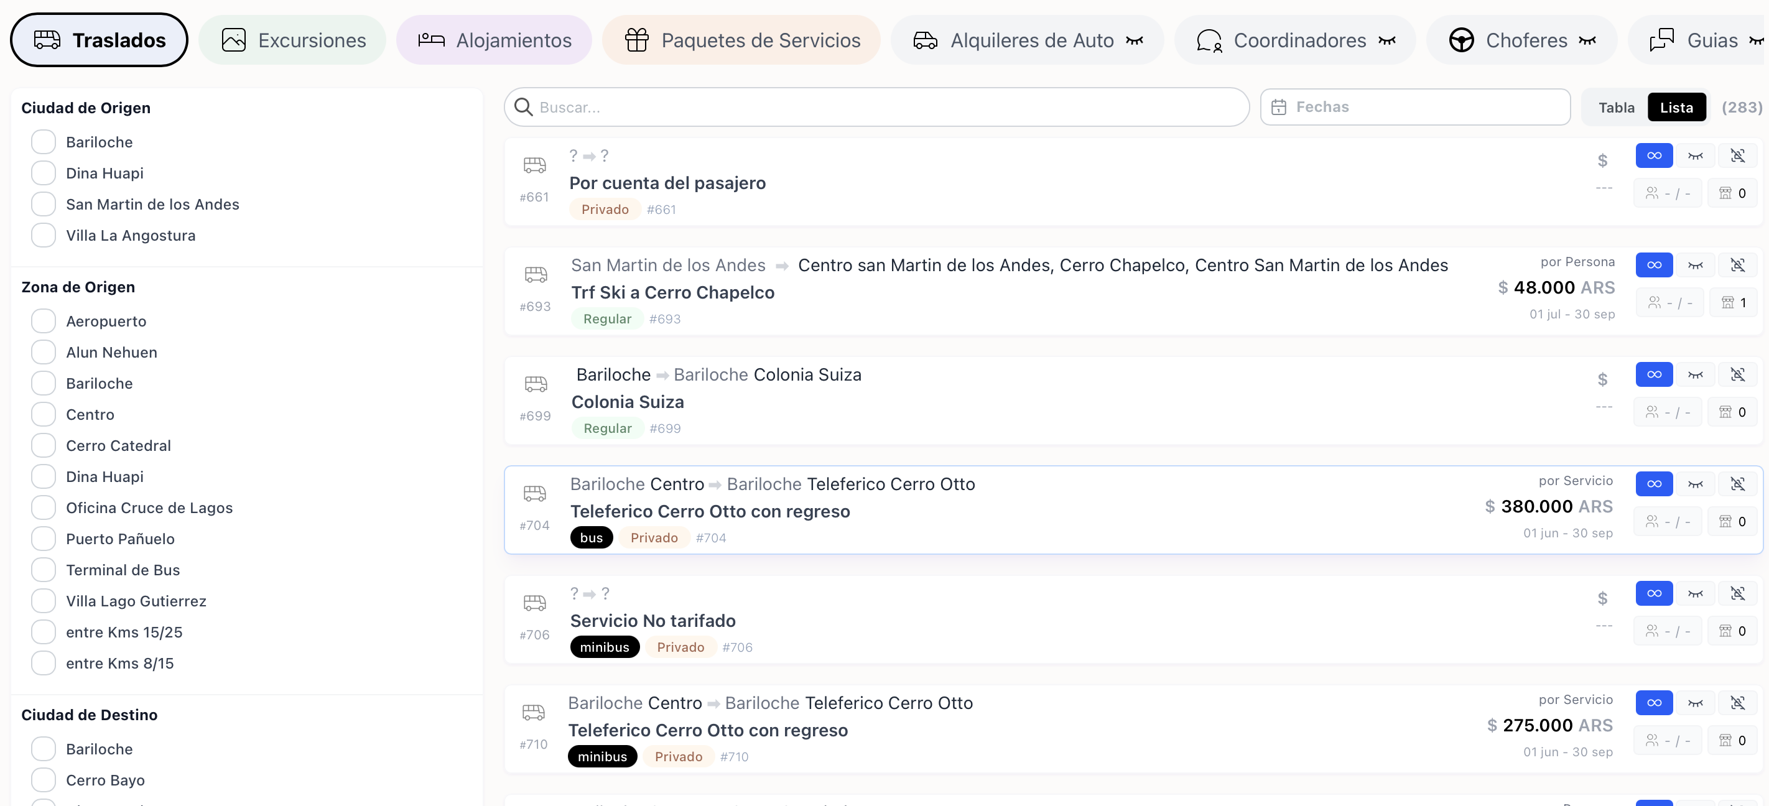Viewport: 1769px width, 806px height.
Task: Switch to the Excursiones tab
Action: 292,40
